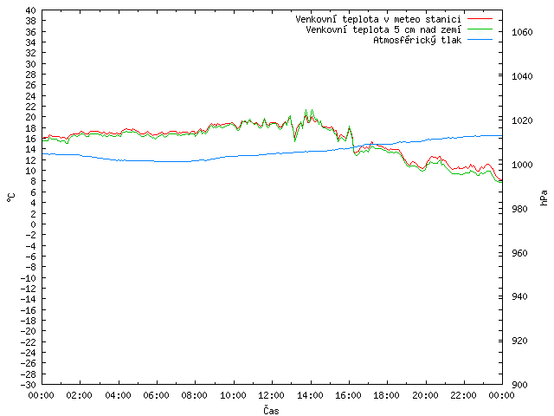Click the 0 temperature axis label
This screenshot has height=416, width=554.
(x=33, y=224)
